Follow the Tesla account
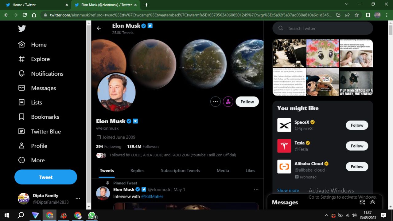This screenshot has width=393, height=221. coord(357,146)
